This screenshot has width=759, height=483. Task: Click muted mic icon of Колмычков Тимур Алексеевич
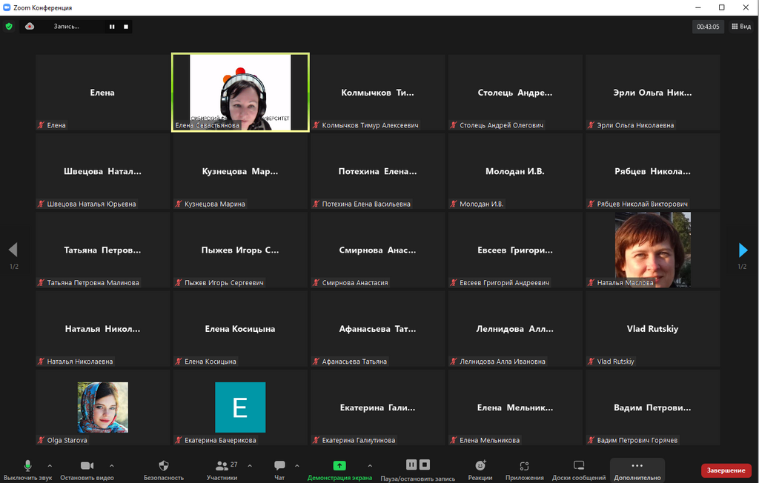316,125
